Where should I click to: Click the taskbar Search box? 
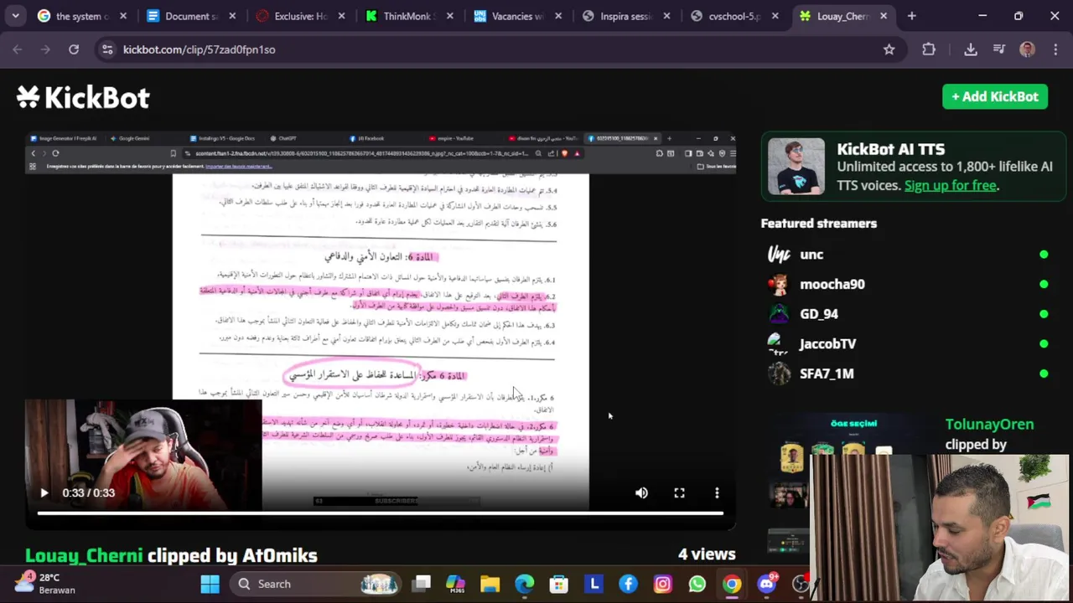pos(316,584)
